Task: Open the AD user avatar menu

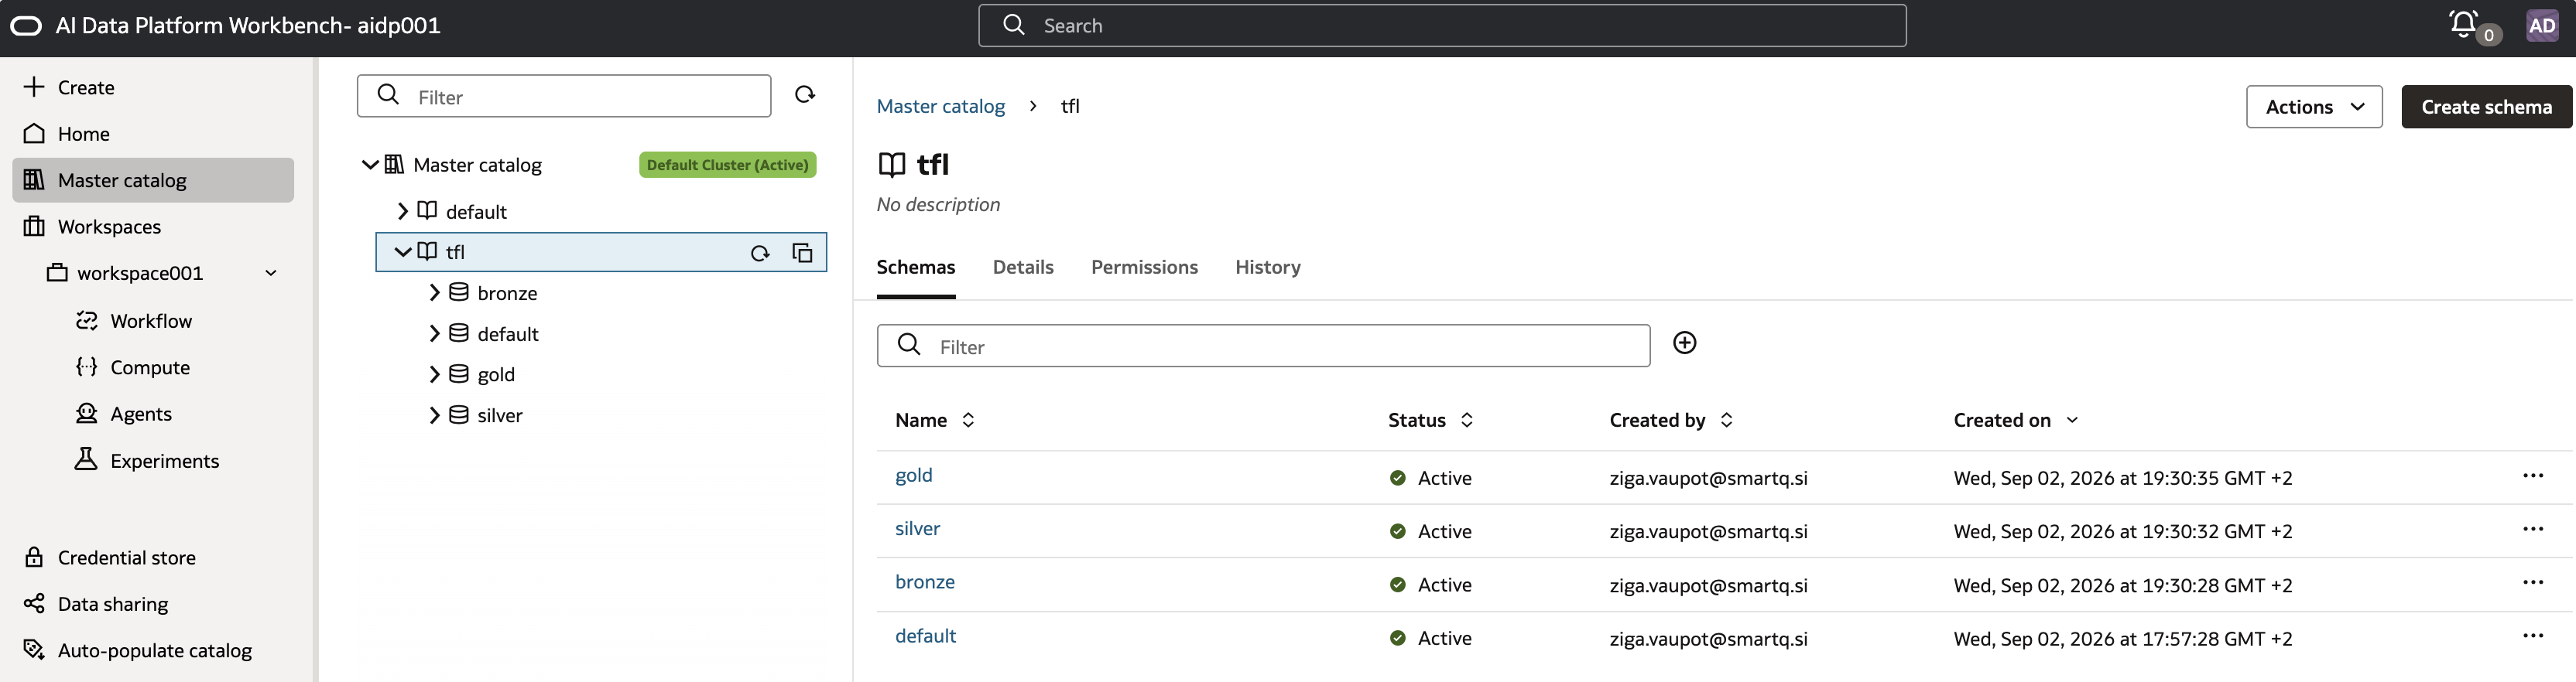Action: (x=2542, y=26)
